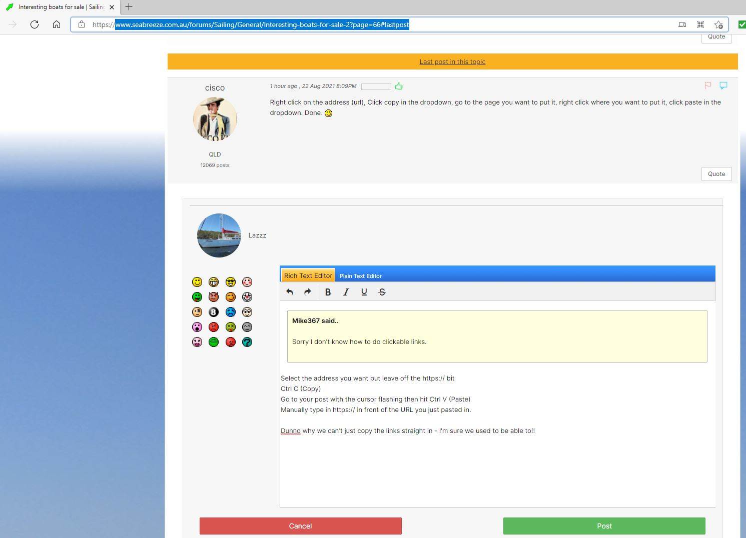Click the browser refresh button
This screenshot has width=746, height=538.
point(35,24)
